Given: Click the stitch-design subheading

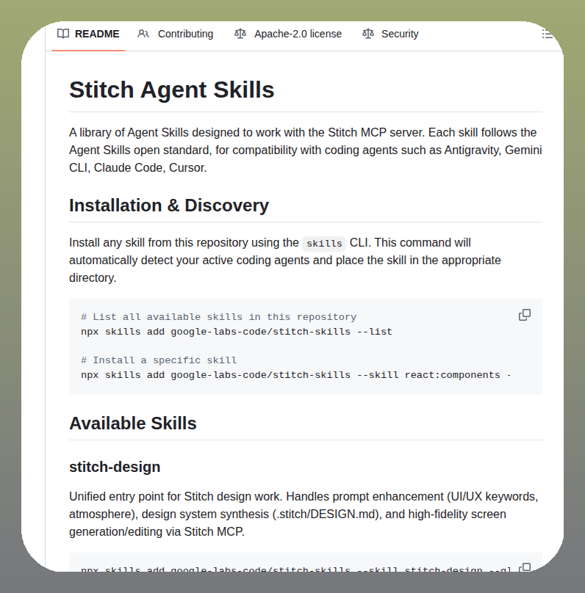Looking at the screenshot, I should tap(115, 467).
